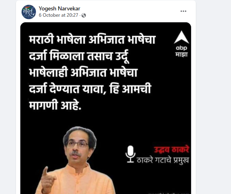The width and height of the screenshot is (231, 194).
Task: Click the red 'उद्धव ठाकरे' name text
Action: pyautogui.click(x=171, y=150)
